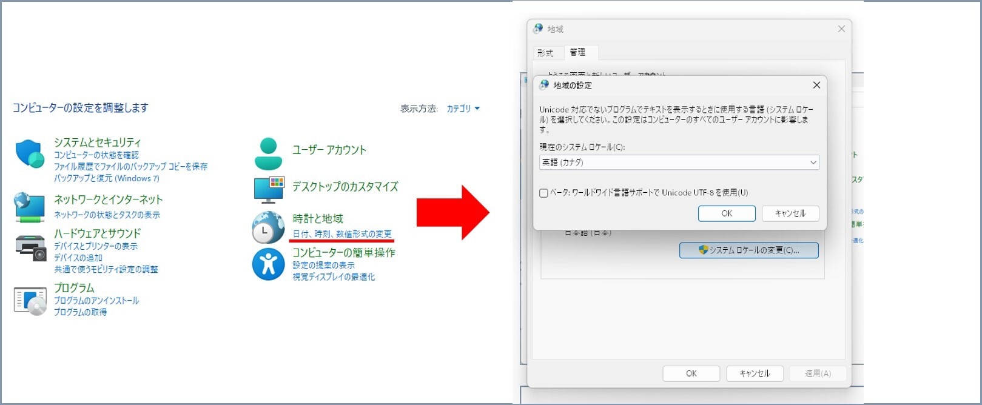Open プログラムの取得 link
Viewport: 982px width, 405px height.
[80, 312]
